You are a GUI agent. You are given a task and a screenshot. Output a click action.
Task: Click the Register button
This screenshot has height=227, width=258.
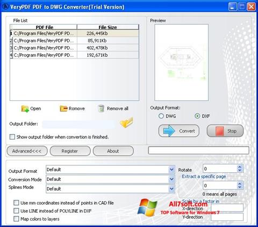[x=70, y=151]
